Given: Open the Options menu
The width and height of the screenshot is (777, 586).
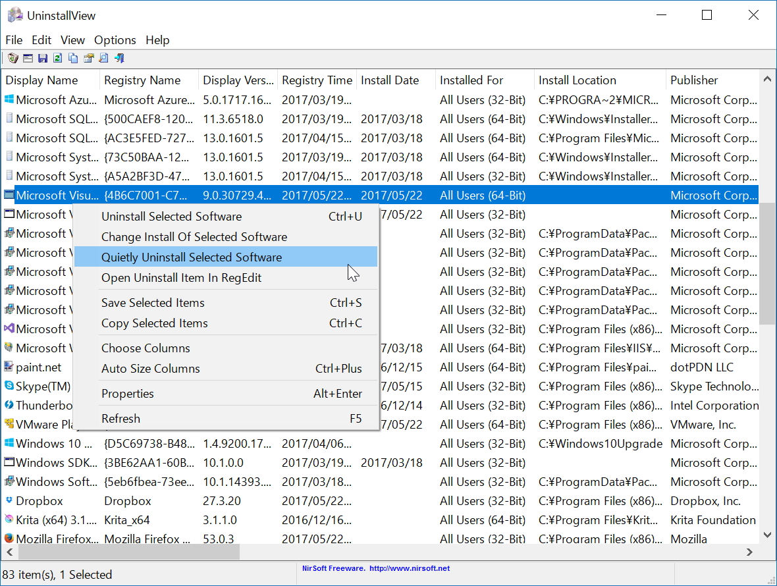Looking at the screenshot, I should (x=115, y=40).
